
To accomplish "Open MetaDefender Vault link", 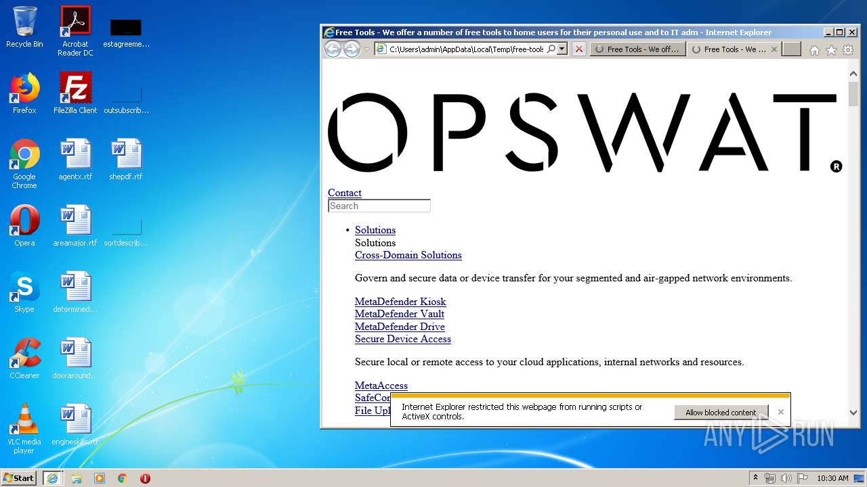I will coord(400,314).
